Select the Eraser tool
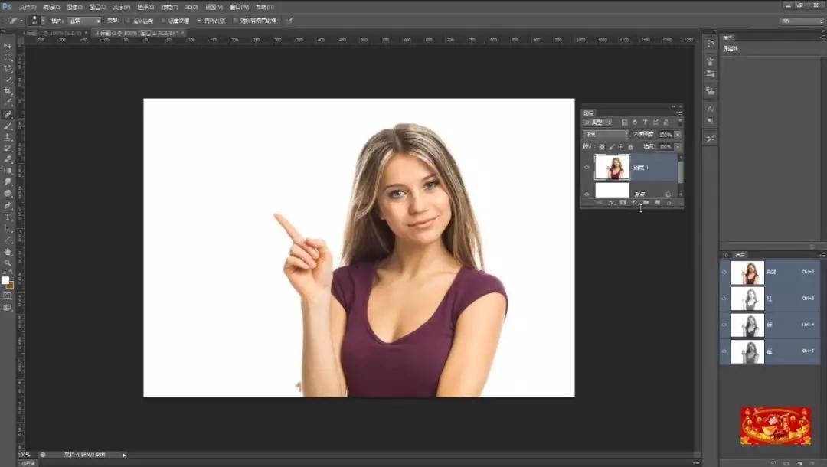 click(x=8, y=159)
